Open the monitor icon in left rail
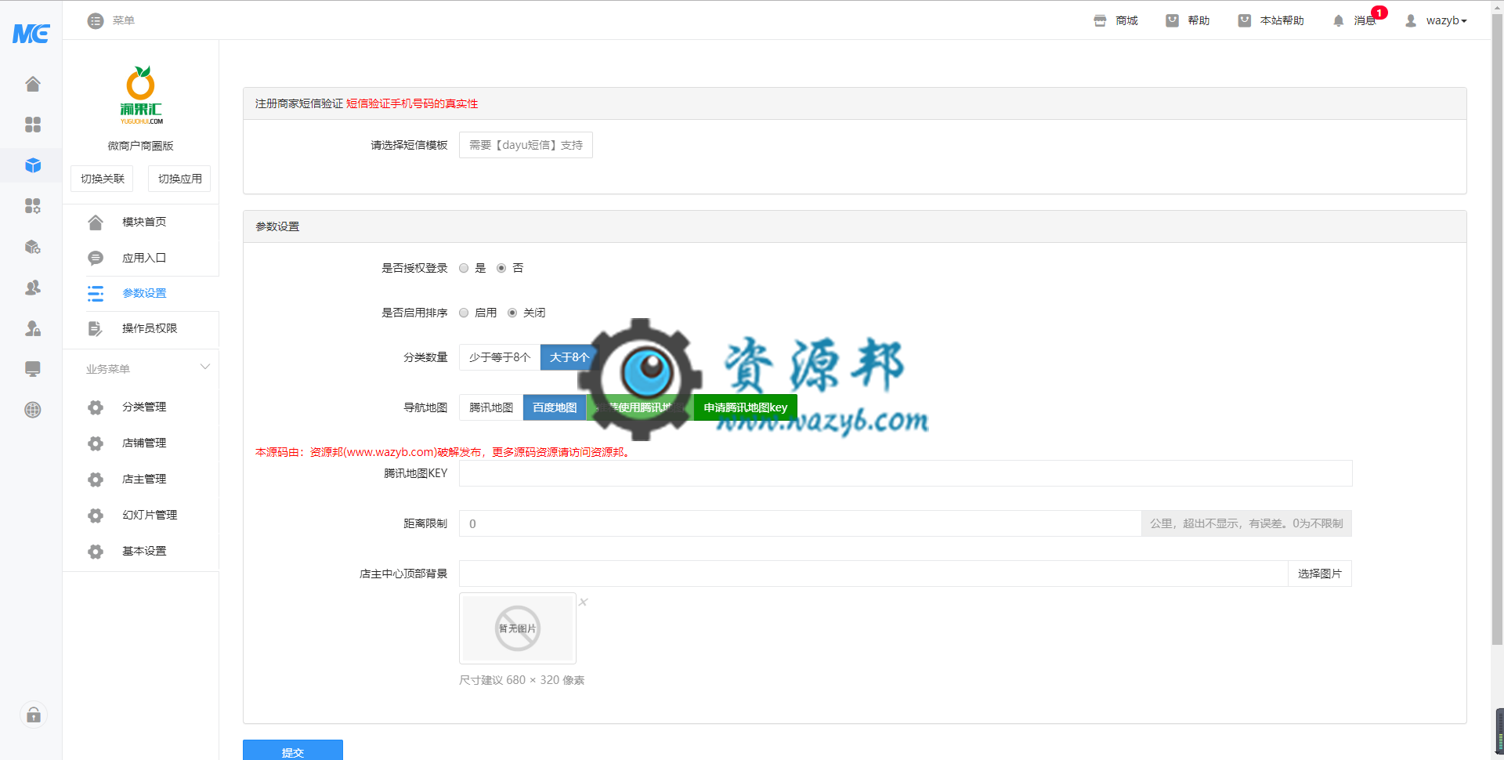Viewport: 1504px width, 760px height. 32,369
